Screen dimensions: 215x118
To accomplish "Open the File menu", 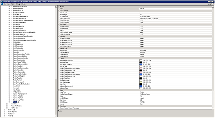I will coord(5,4).
